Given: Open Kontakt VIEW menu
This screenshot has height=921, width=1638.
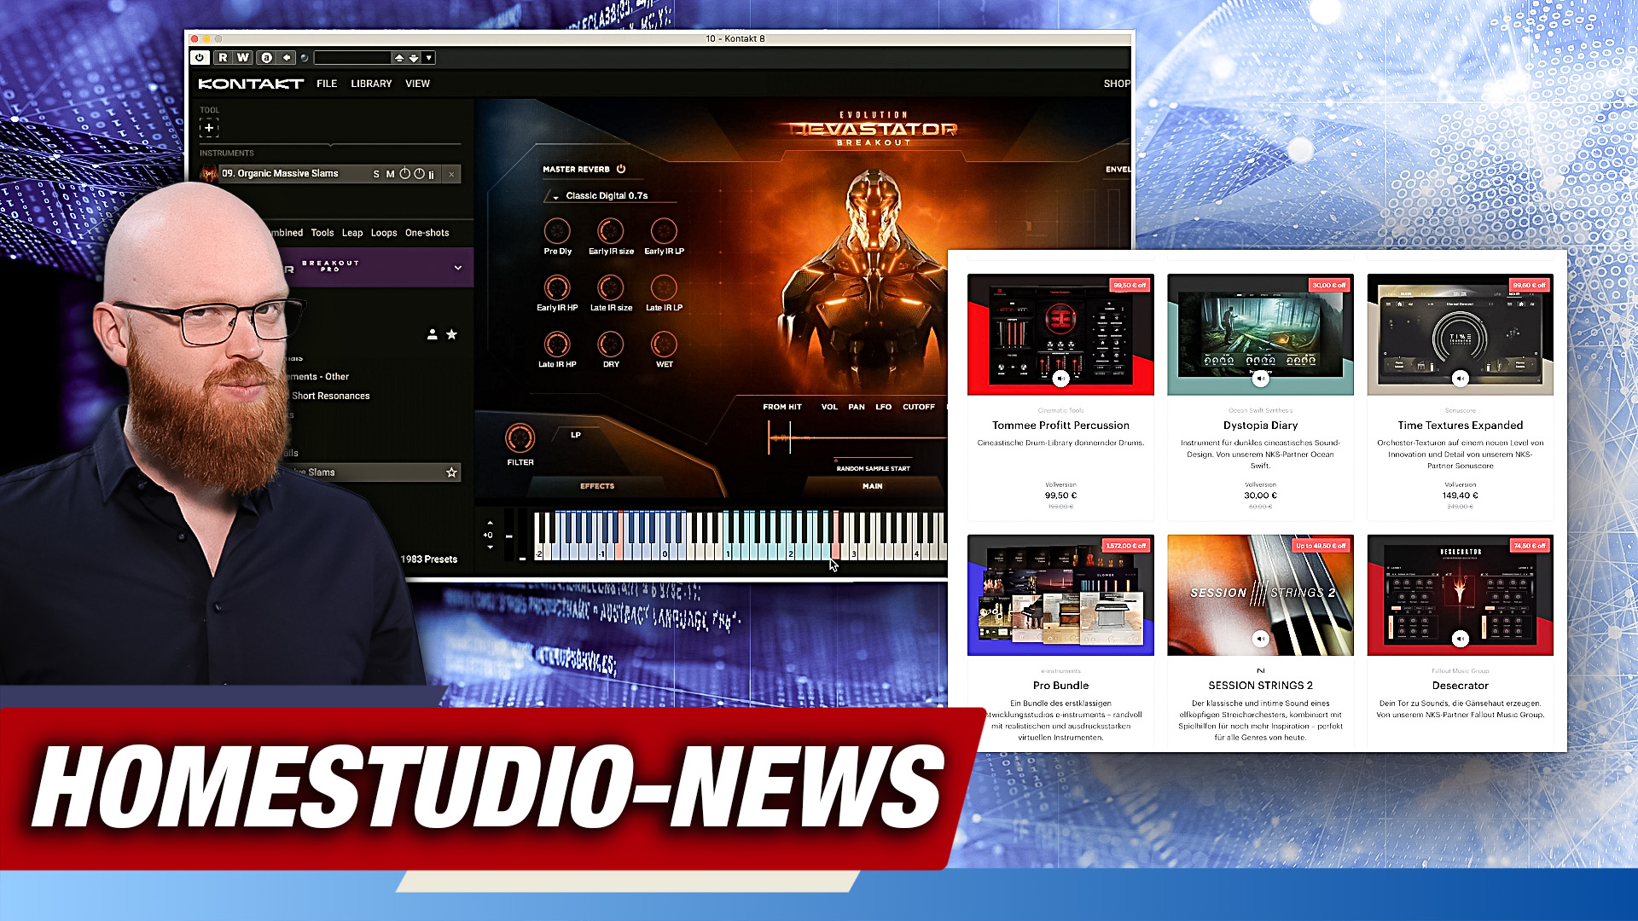Looking at the screenshot, I should (417, 84).
